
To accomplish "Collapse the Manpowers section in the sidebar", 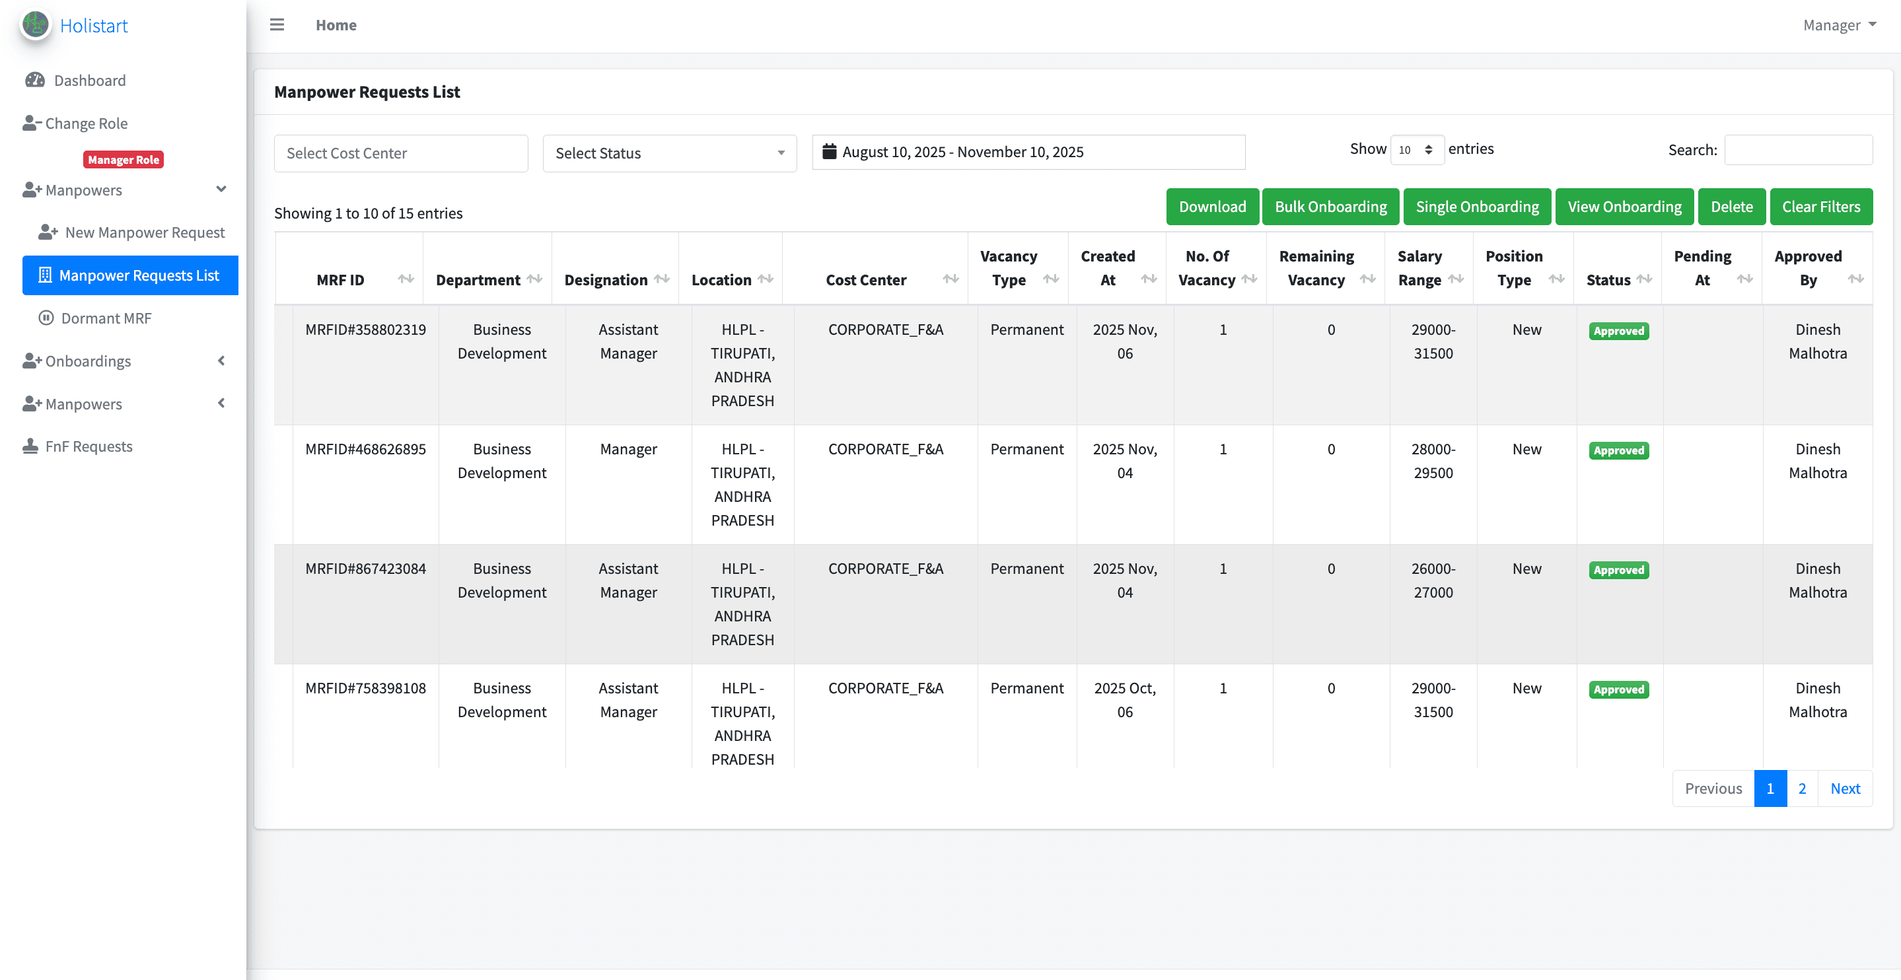I will [x=221, y=190].
